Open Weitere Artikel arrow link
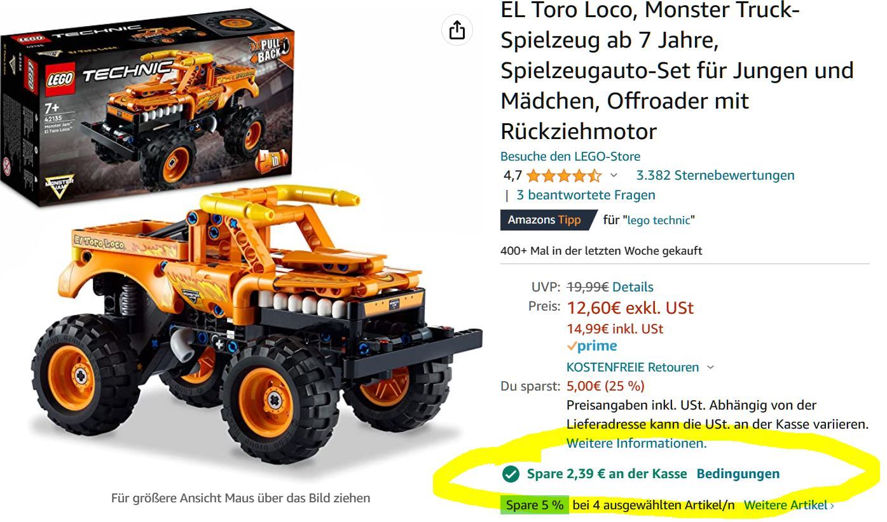This screenshot has width=887, height=522. [789, 505]
